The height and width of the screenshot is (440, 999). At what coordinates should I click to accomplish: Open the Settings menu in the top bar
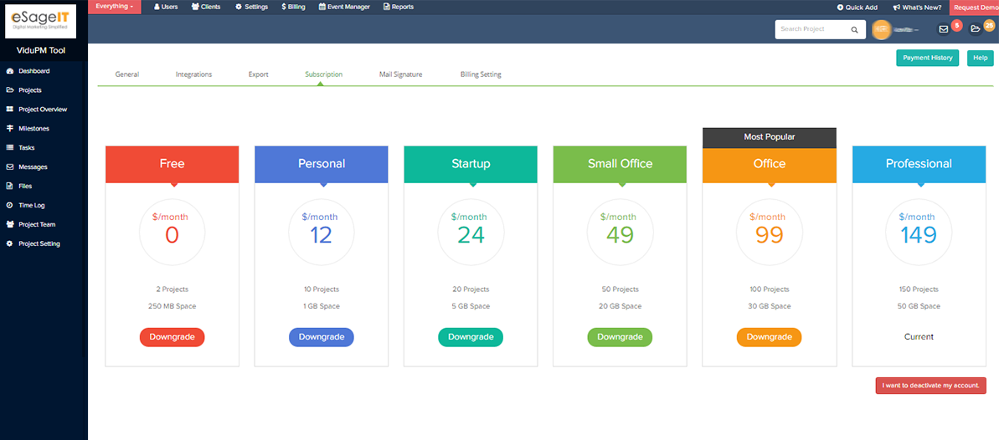point(252,7)
